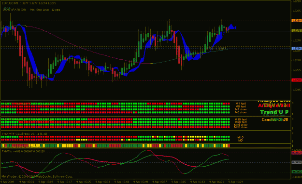Screen dimensions: 302x184
Task: Click the '9 Apr 15:17' time axis label
Action: [x=65, y=182]
